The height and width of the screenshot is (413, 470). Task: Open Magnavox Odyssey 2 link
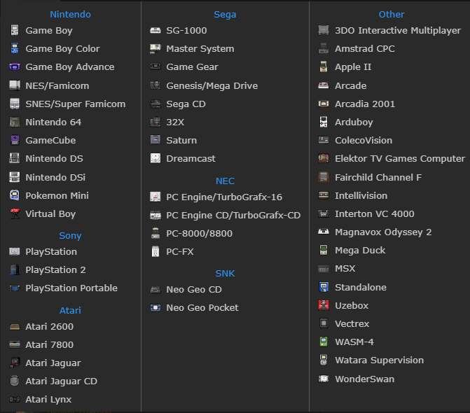pos(383,232)
